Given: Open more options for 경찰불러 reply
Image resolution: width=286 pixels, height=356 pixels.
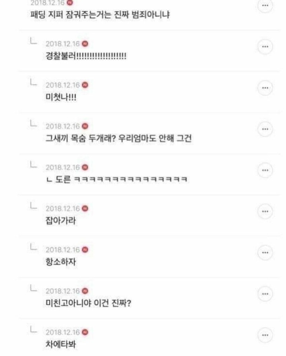Looking at the screenshot, I should [x=265, y=47].
